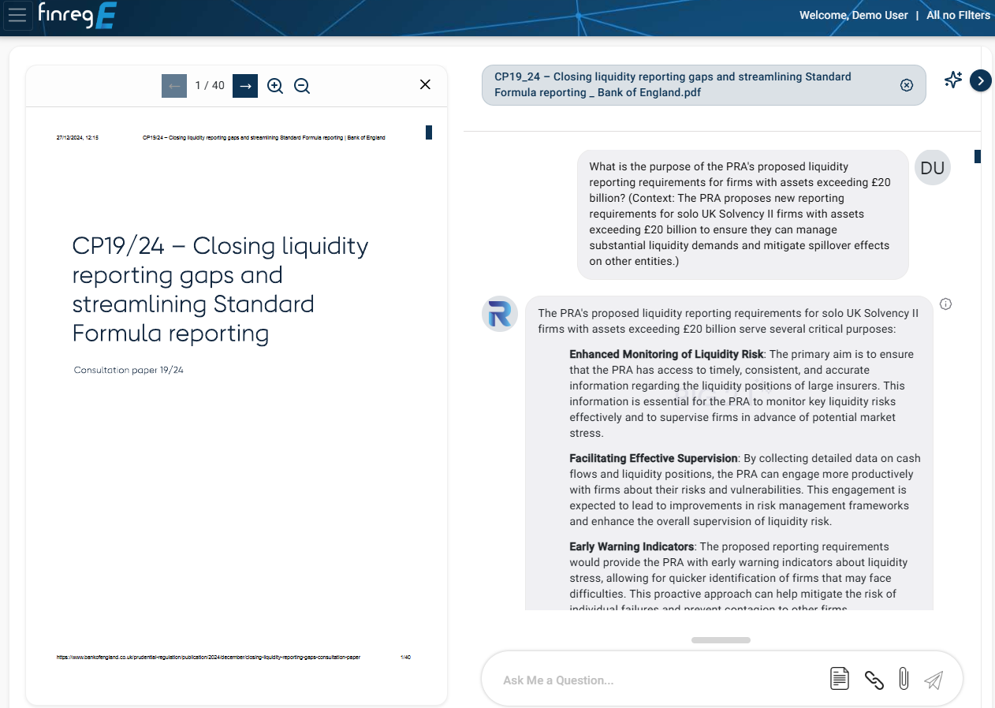Click the R assistant avatar
Image resolution: width=995 pixels, height=708 pixels.
[500, 314]
